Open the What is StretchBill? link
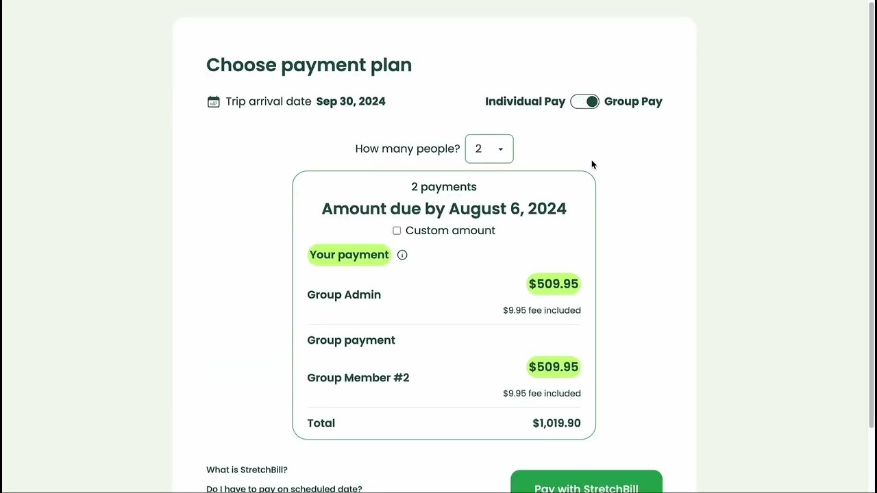 [x=247, y=470]
